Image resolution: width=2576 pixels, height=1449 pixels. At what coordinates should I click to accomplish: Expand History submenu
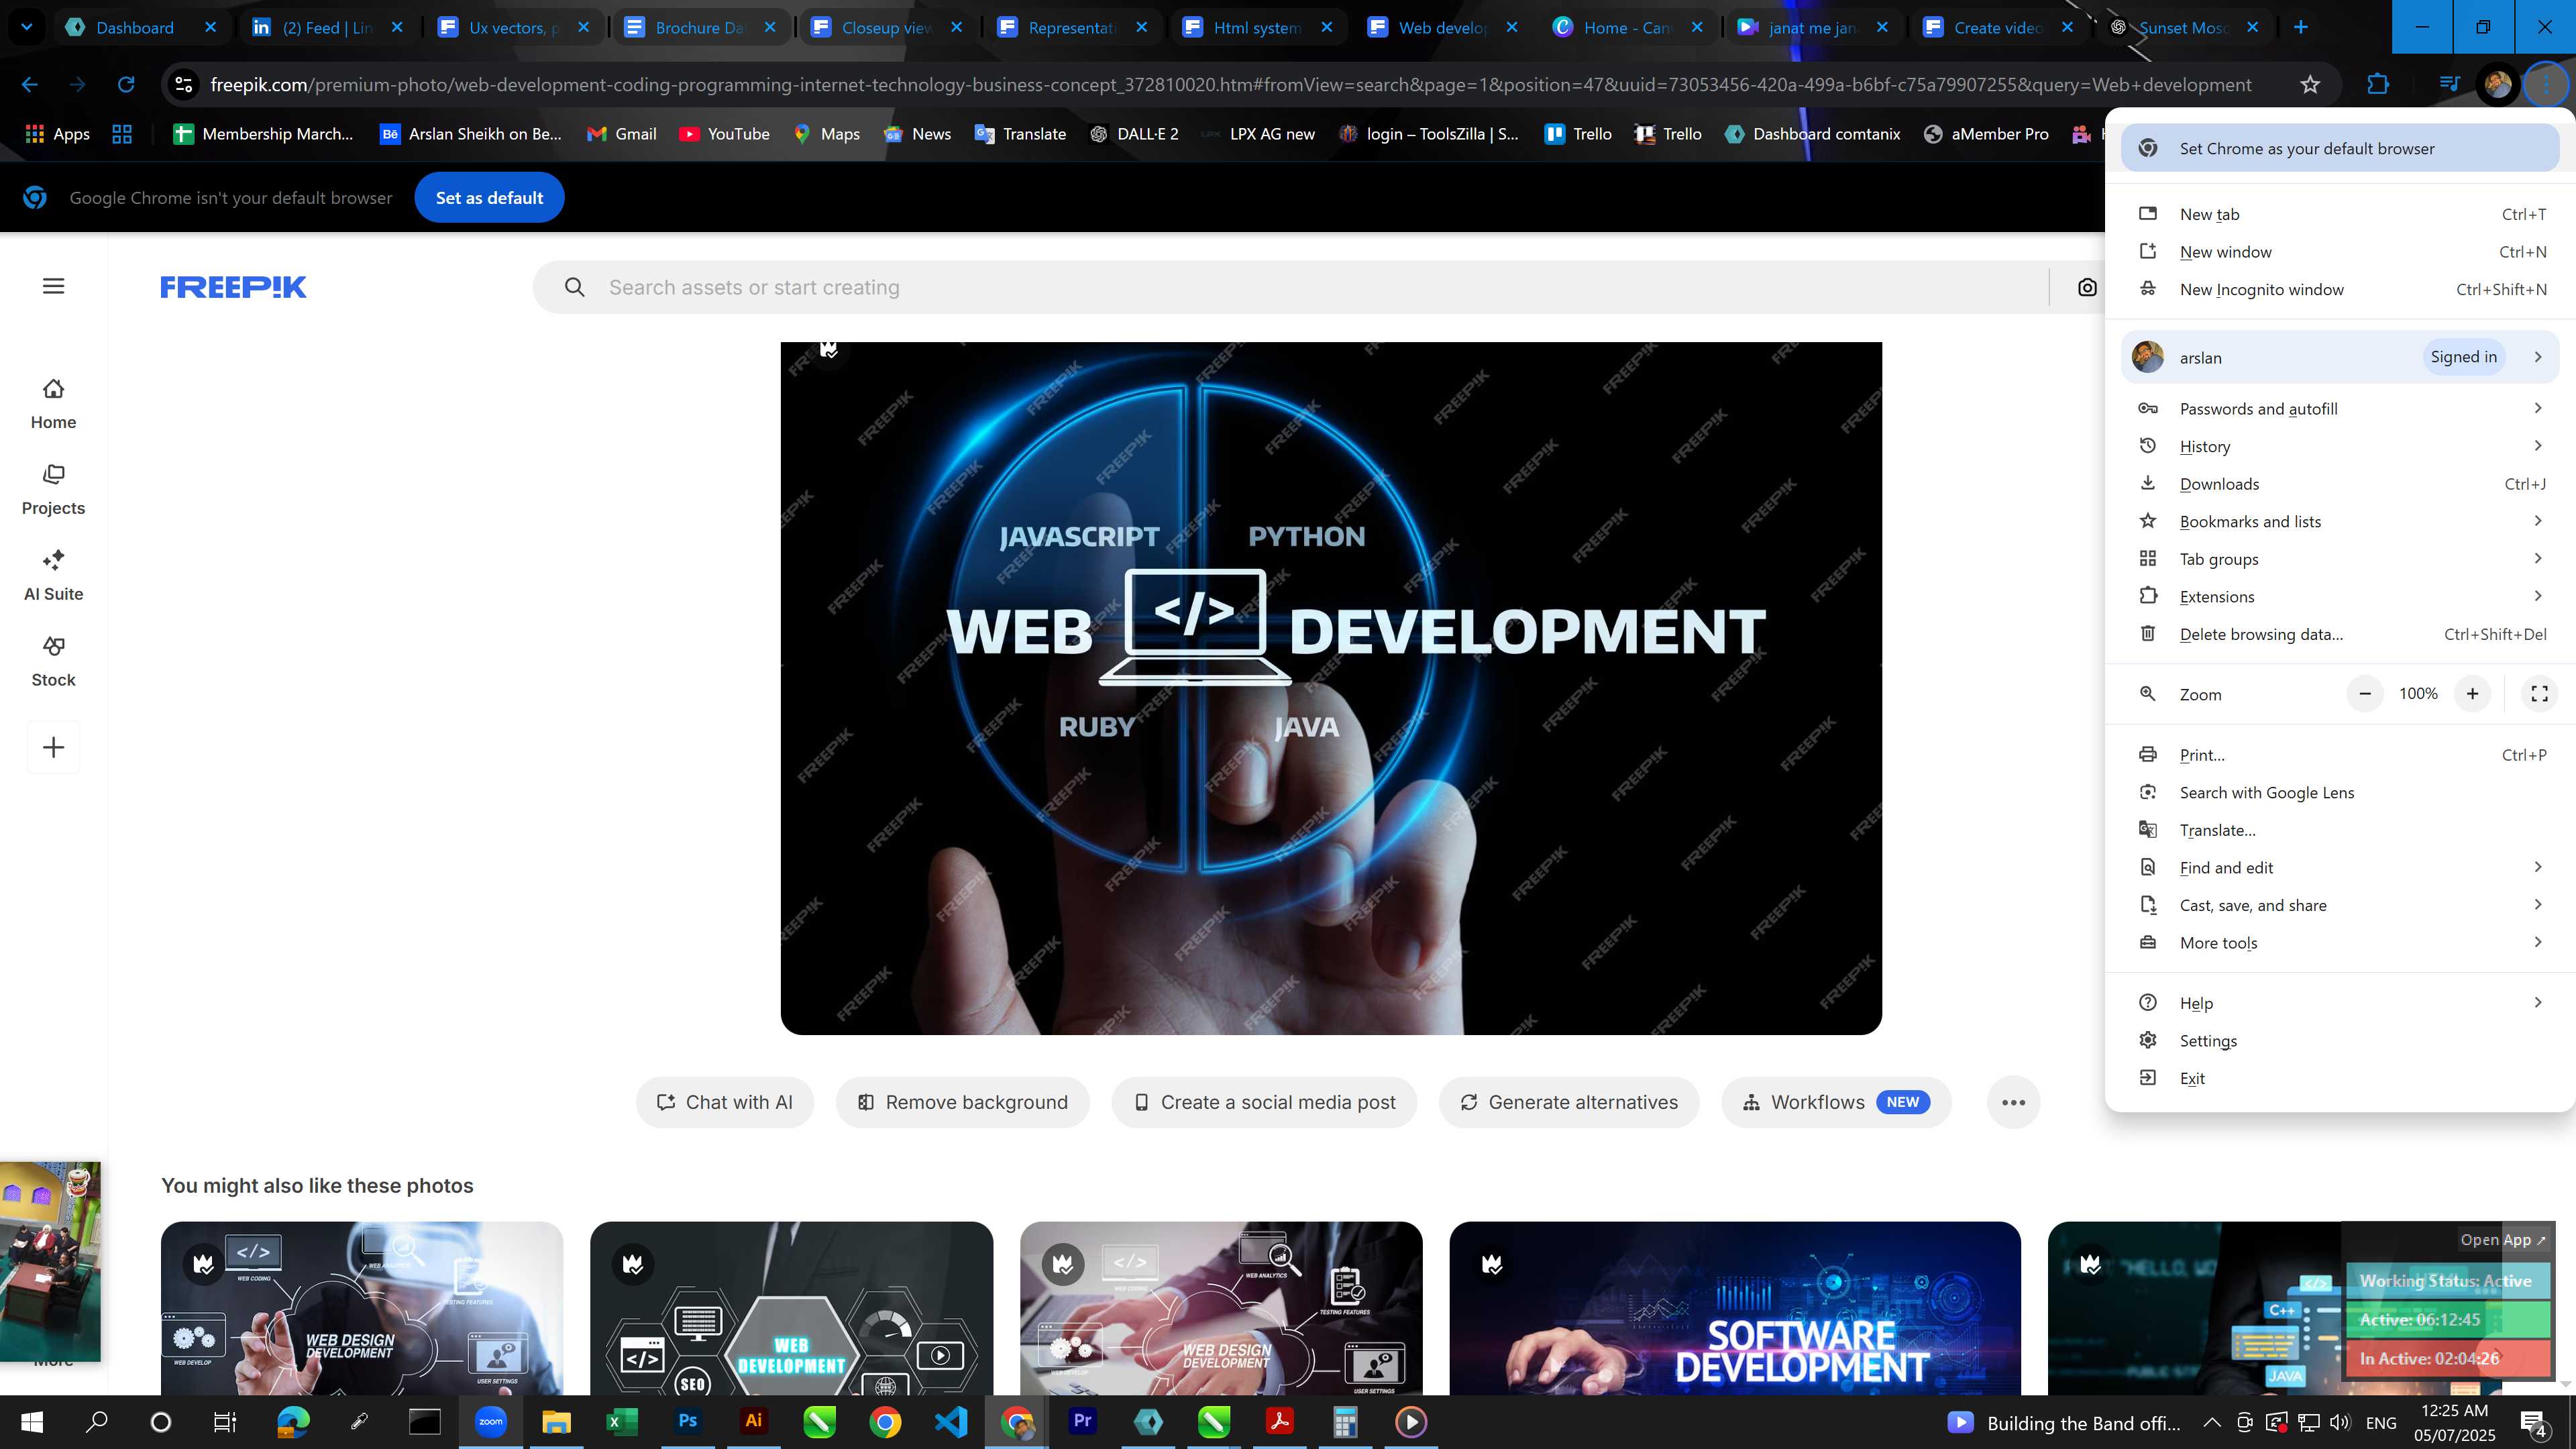point(2341,446)
